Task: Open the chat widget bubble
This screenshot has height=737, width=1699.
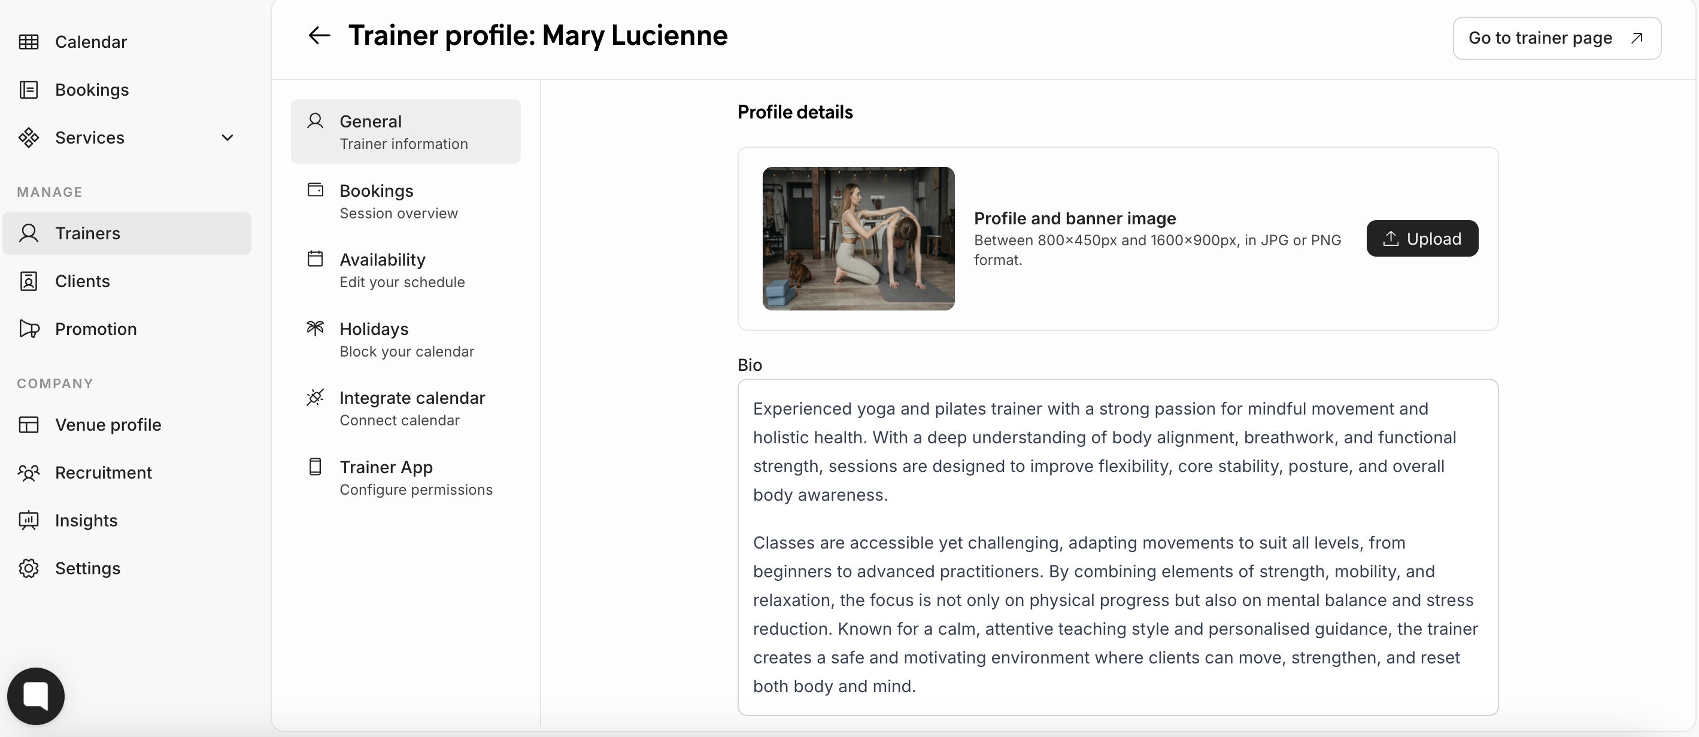Action: point(35,696)
